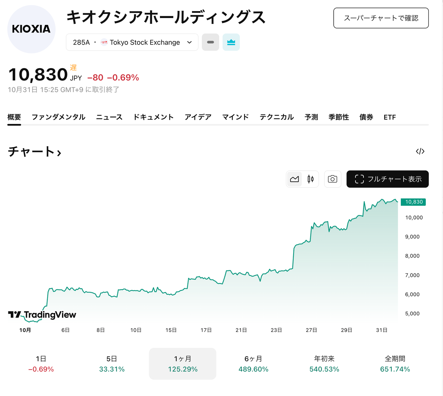Viewport: 443px width, 396px height.
Task: Click the TradingView logo on chart
Action: pos(42,315)
